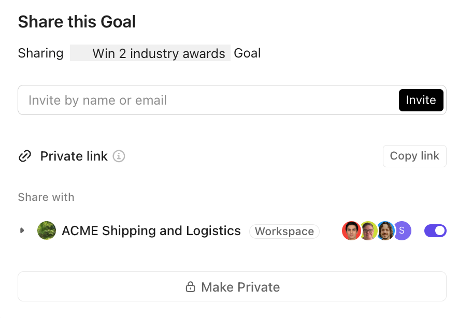Open the Private link info tooltip icon
This screenshot has width=458, height=318.
[x=119, y=156]
